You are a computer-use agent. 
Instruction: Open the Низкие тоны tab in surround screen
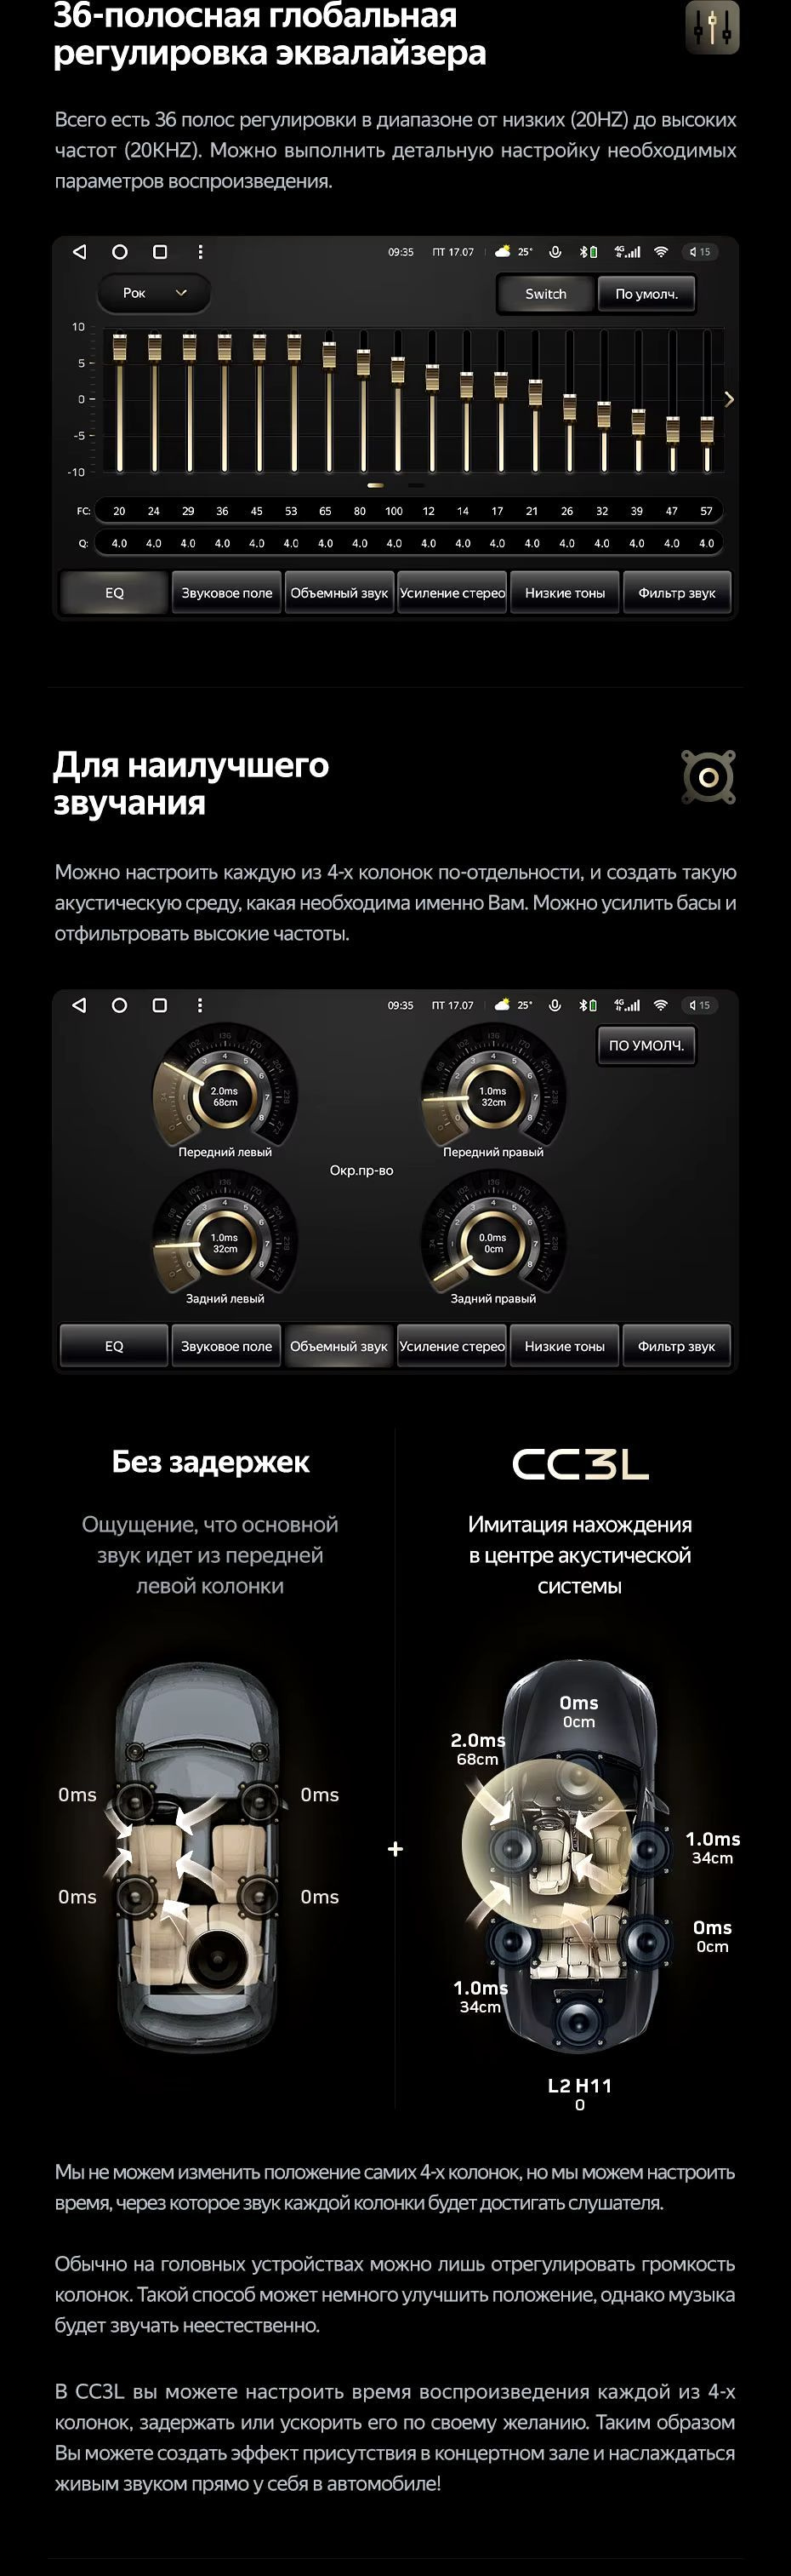point(564,1346)
